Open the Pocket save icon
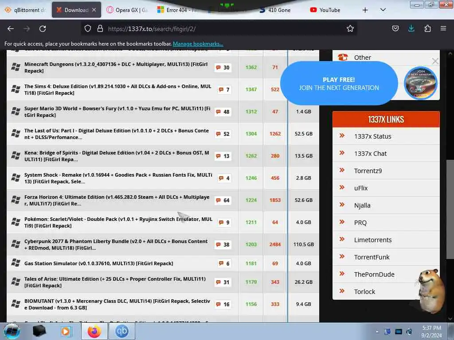This screenshot has height=340, width=454. 395,29
